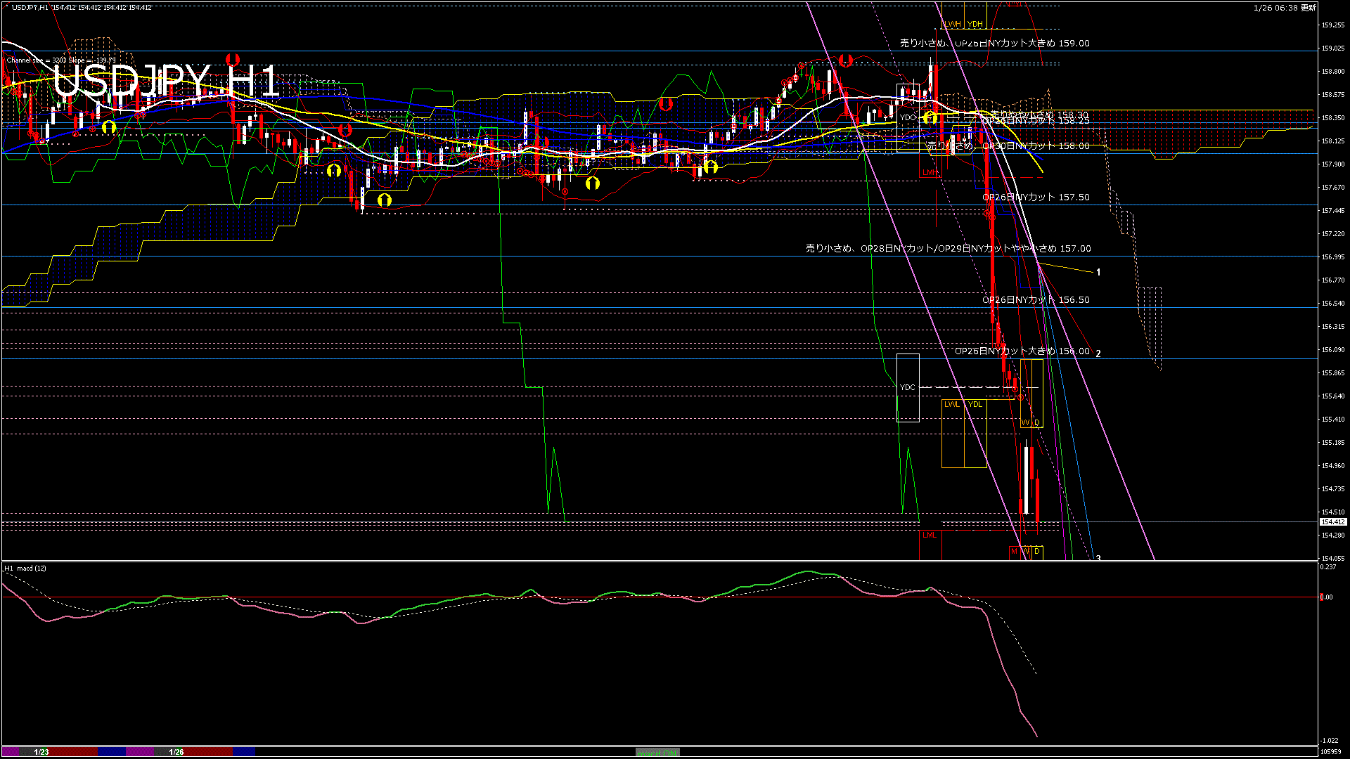This screenshot has height=759, width=1350.
Task: Click the 1/26 date marker
Action: [176, 752]
